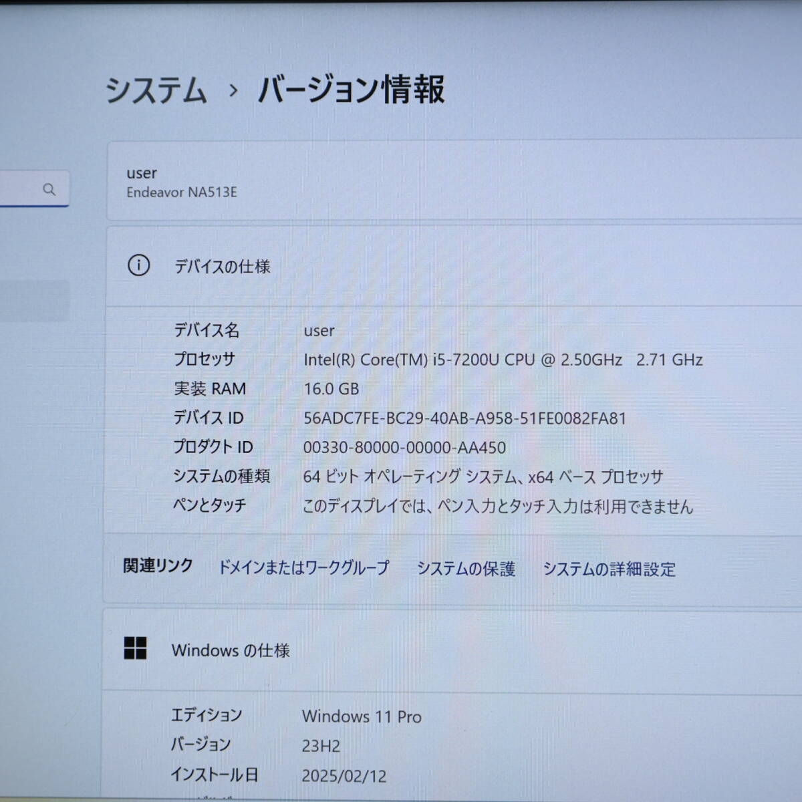
Task: Select the Windows 11 Pro edition value
Action: click(362, 716)
